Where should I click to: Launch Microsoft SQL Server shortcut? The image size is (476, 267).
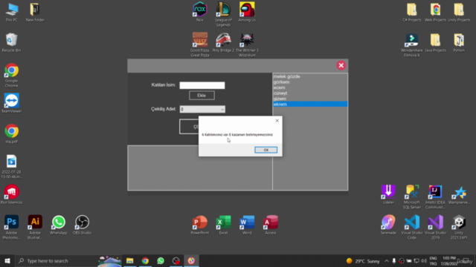411,197
